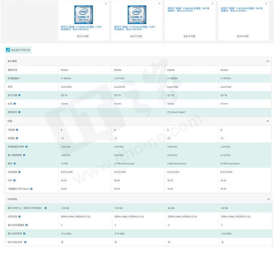Click the 处理器编号 row label
Viewport: 274px width, 253px height.
[14, 78]
